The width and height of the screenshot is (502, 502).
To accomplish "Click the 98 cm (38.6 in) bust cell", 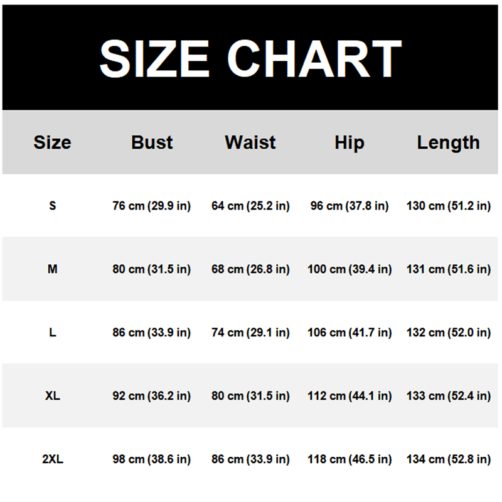I will tap(152, 459).
